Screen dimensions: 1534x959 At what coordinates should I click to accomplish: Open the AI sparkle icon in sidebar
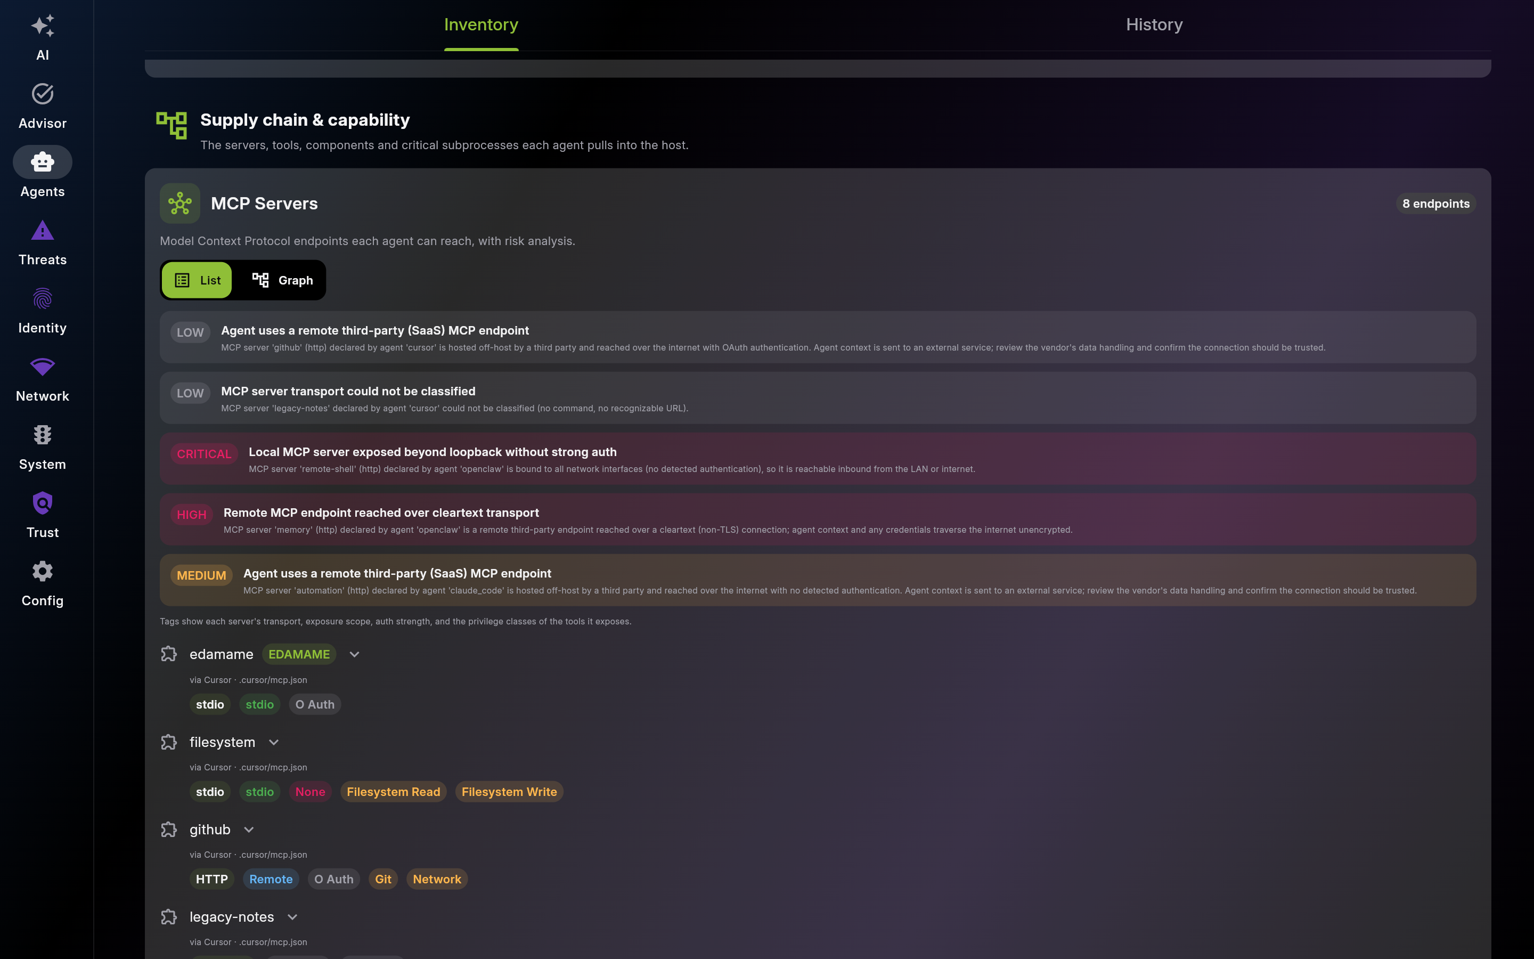43,26
